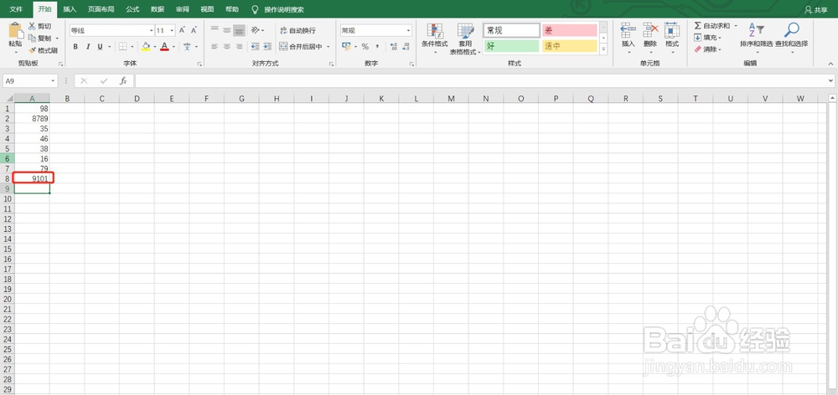The width and height of the screenshot is (838, 395).
Task: Expand the cell styles gallery (More arrow)
Action: 603,49
